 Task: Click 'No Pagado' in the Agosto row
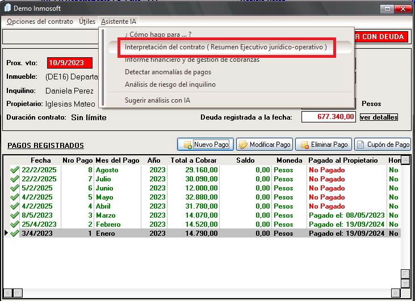(327, 170)
